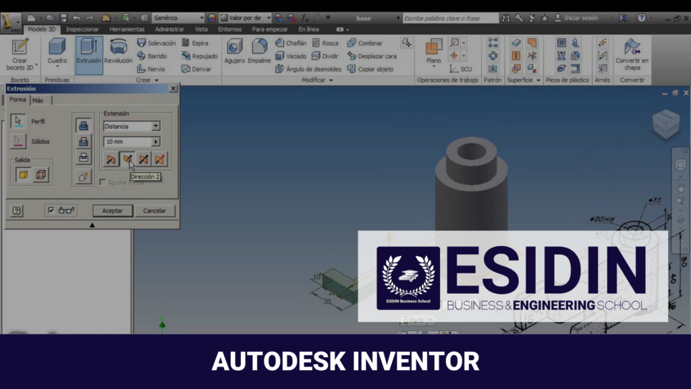Select the Dirección 2 extrusion direction
691x389 pixels.
coord(129,159)
